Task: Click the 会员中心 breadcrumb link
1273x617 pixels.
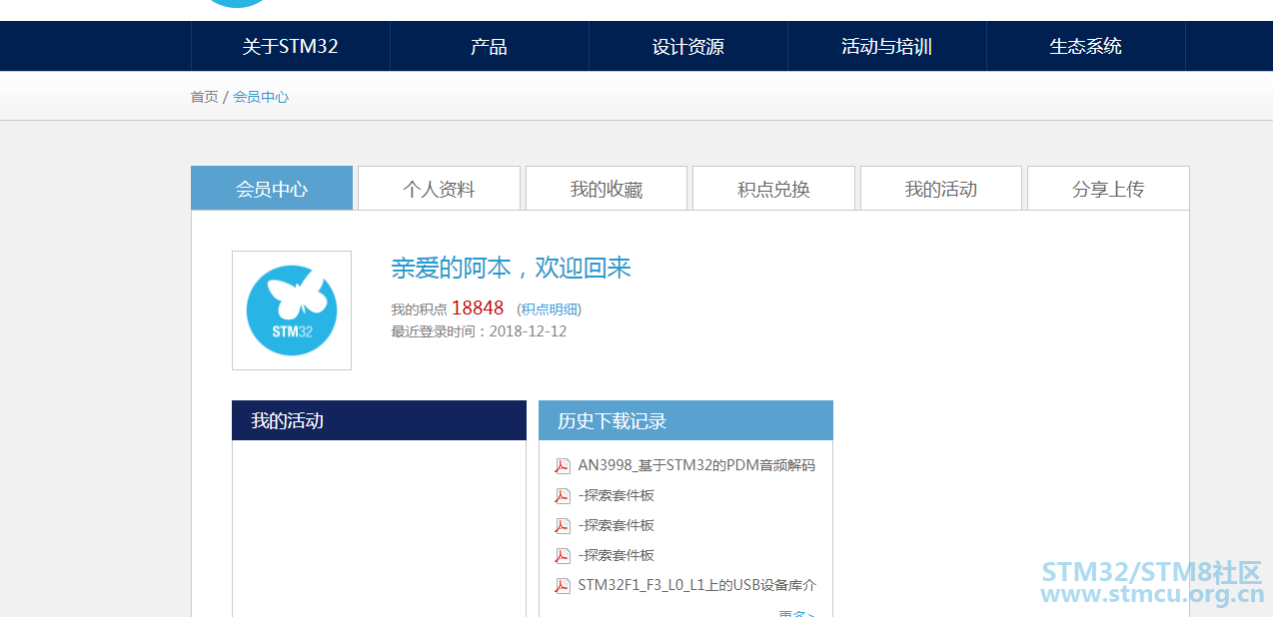Action: pos(261,97)
